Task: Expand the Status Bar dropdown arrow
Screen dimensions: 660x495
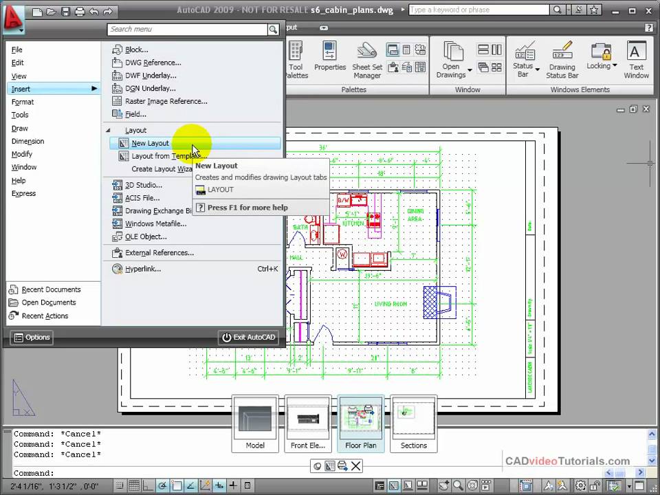Action: [538, 69]
